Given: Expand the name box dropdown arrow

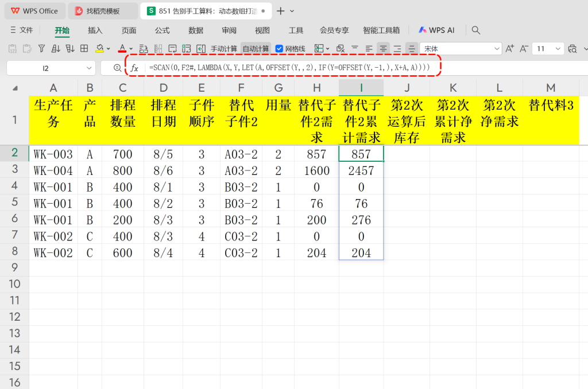Looking at the screenshot, I should point(89,68).
